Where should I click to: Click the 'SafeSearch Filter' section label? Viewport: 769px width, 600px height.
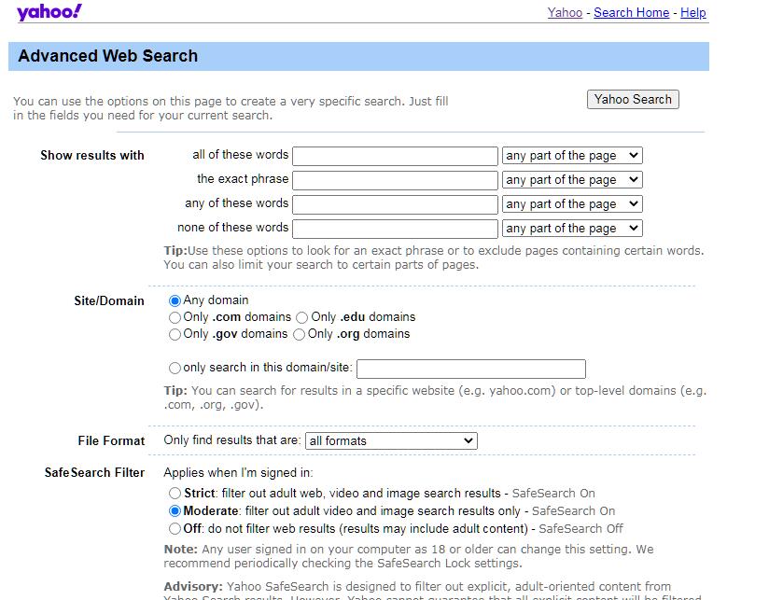click(94, 472)
